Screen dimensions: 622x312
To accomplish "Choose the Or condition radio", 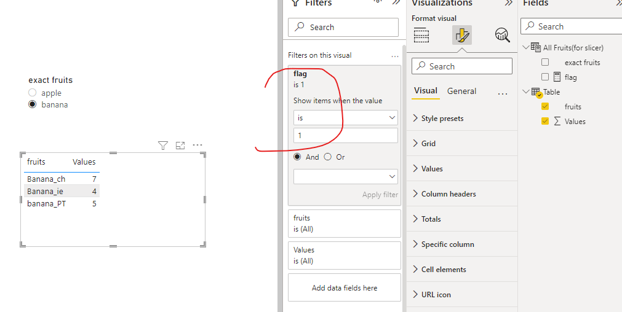I will click(x=328, y=157).
